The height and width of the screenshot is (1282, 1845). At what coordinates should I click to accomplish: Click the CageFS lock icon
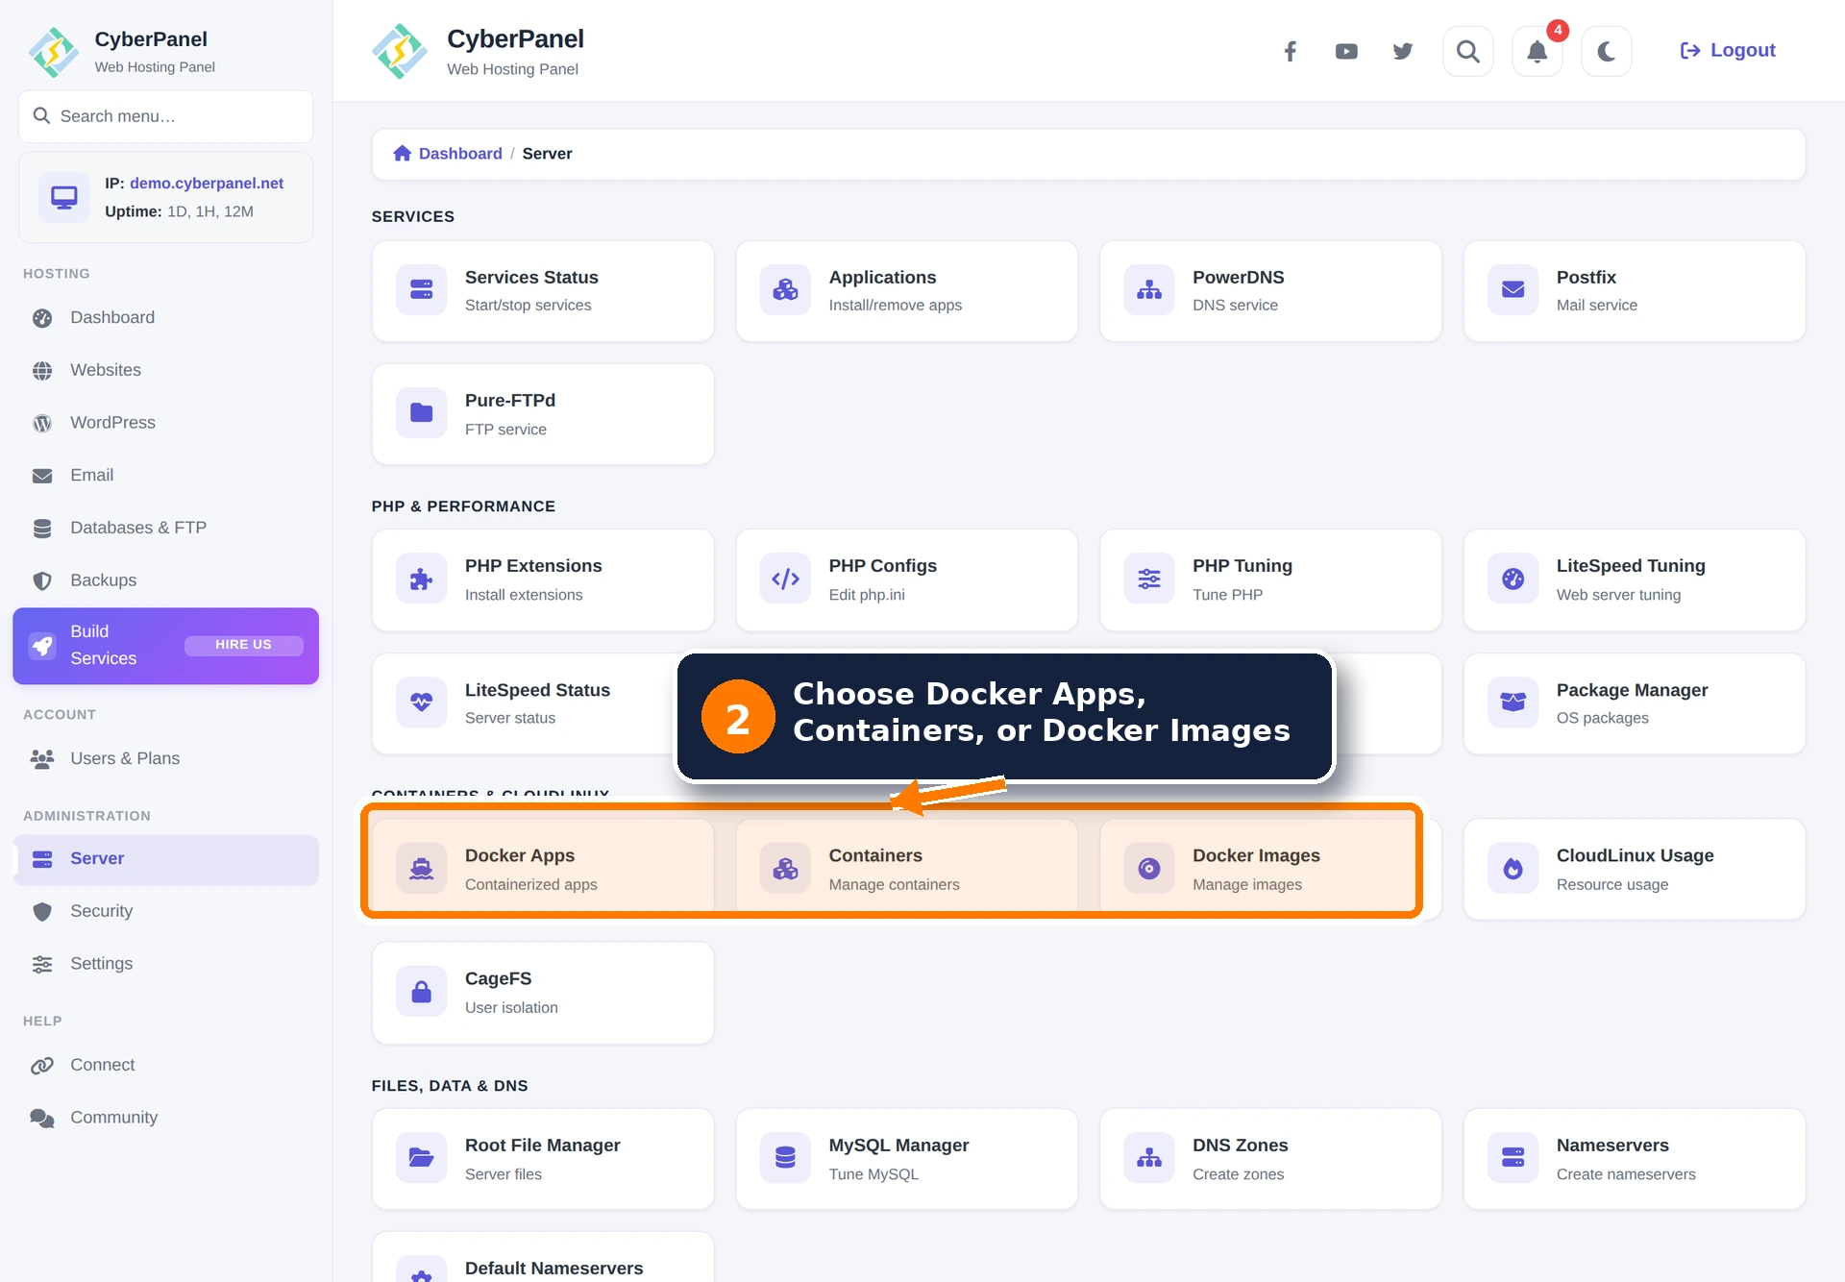click(x=421, y=992)
